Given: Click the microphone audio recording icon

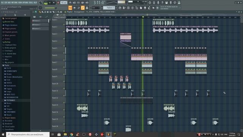Looking at the screenshot, I should pyautogui.click(x=158, y=3).
